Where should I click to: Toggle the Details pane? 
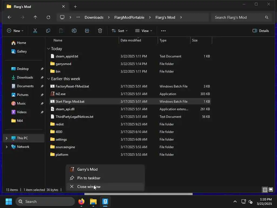click(x=261, y=31)
